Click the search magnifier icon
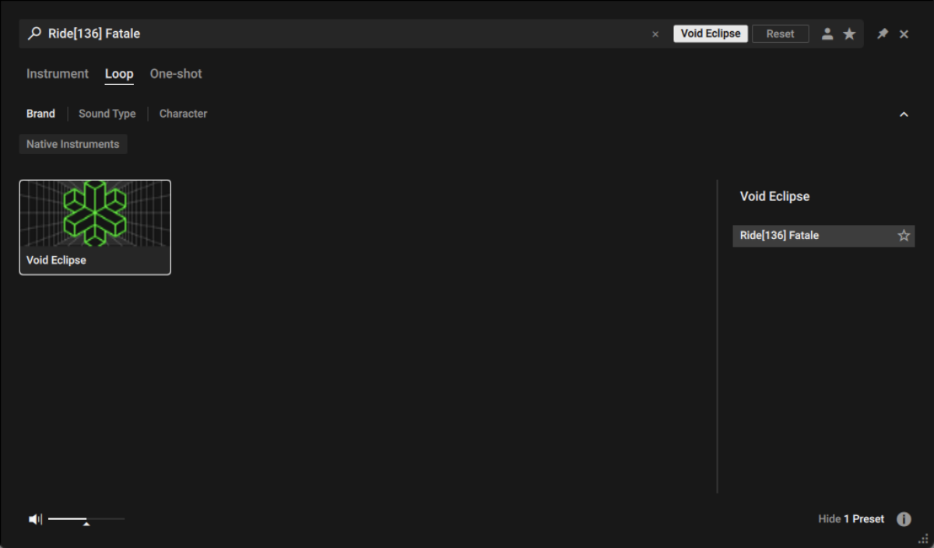This screenshot has width=934, height=548. (x=34, y=33)
